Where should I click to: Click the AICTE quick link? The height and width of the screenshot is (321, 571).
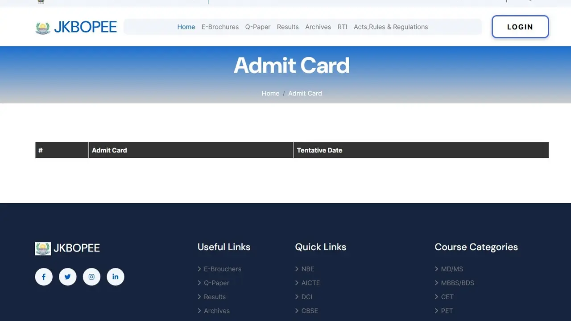tap(310, 283)
